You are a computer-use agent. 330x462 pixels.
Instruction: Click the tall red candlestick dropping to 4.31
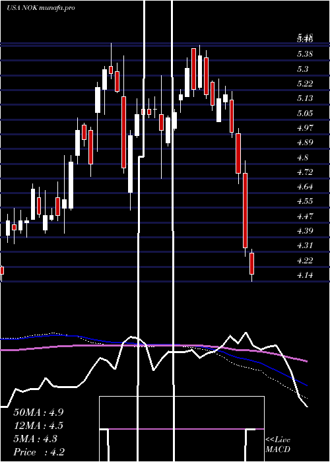coord(245,211)
